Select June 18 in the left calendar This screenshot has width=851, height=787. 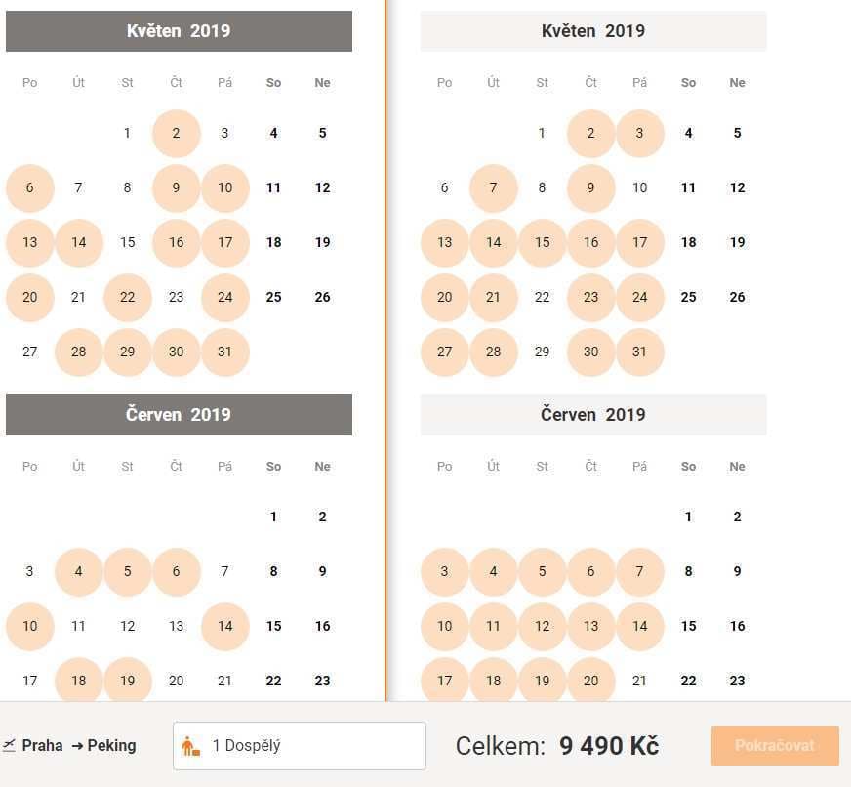click(x=79, y=680)
